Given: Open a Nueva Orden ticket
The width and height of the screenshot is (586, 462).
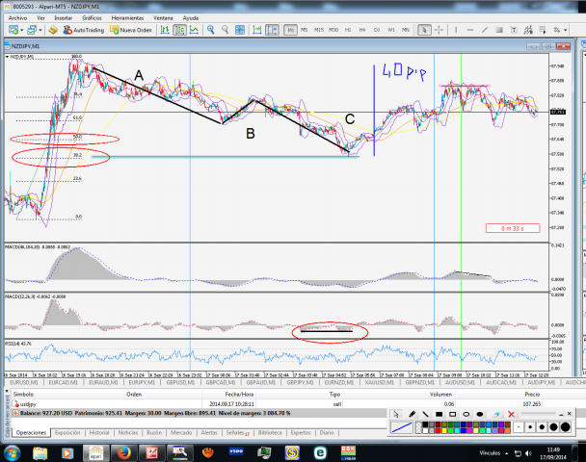Looking at the screenshot, I should coord(130,30).
